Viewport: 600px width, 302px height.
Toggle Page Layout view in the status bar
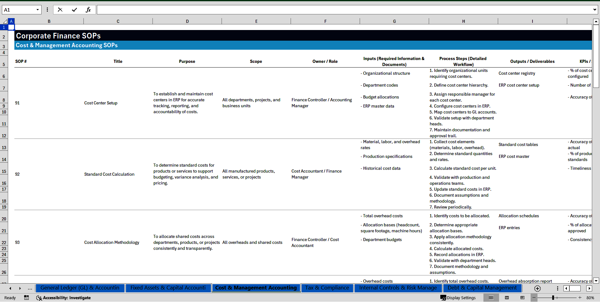507,298
